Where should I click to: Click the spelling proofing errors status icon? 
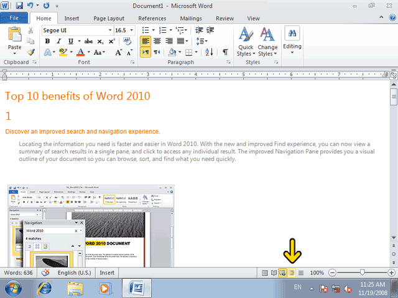45,273
